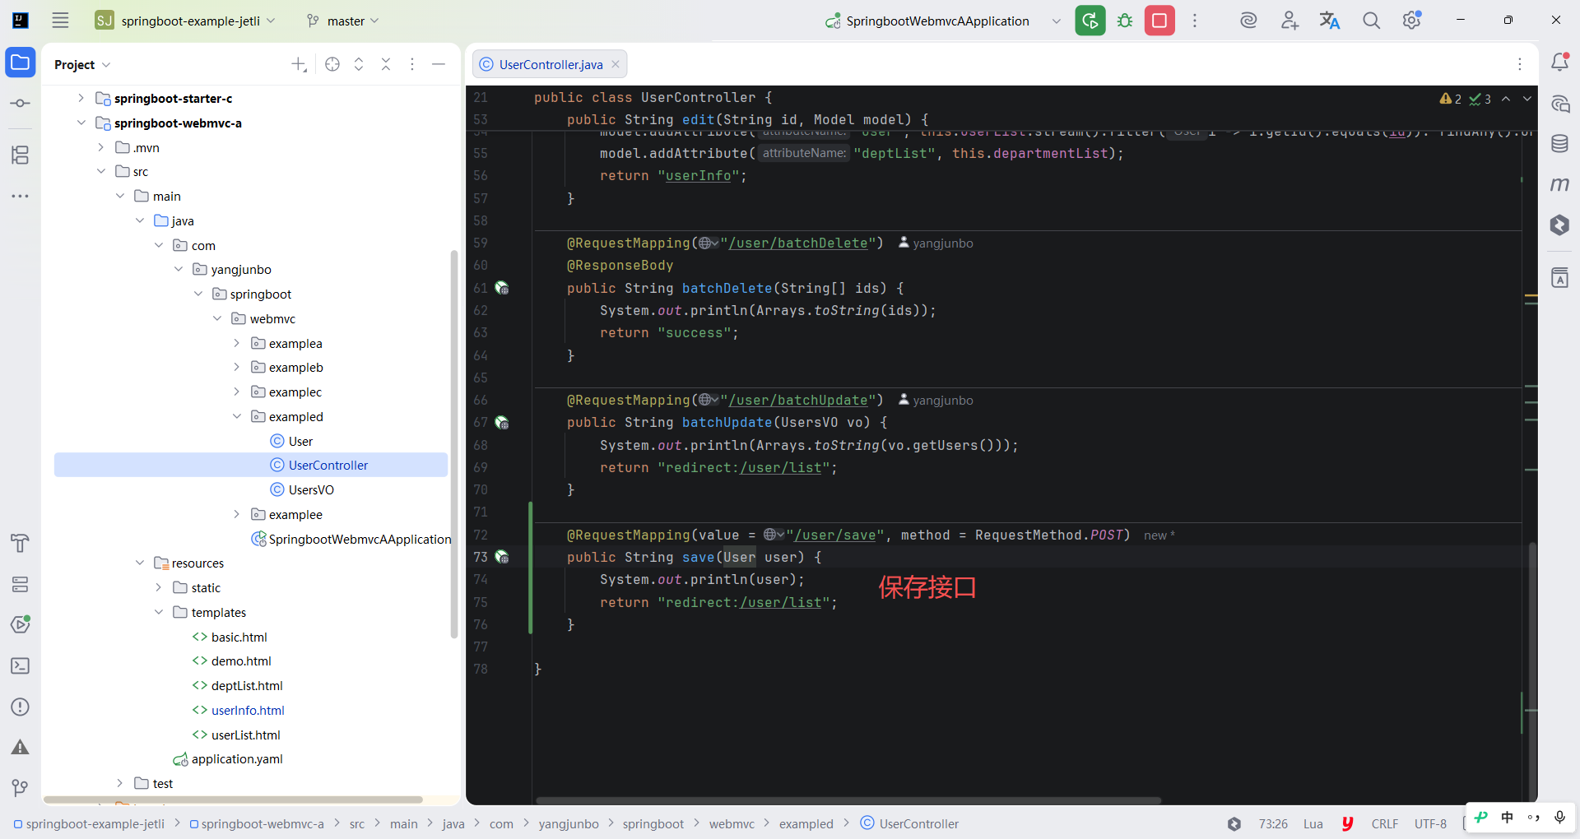Open Project panel options menu

412,64
